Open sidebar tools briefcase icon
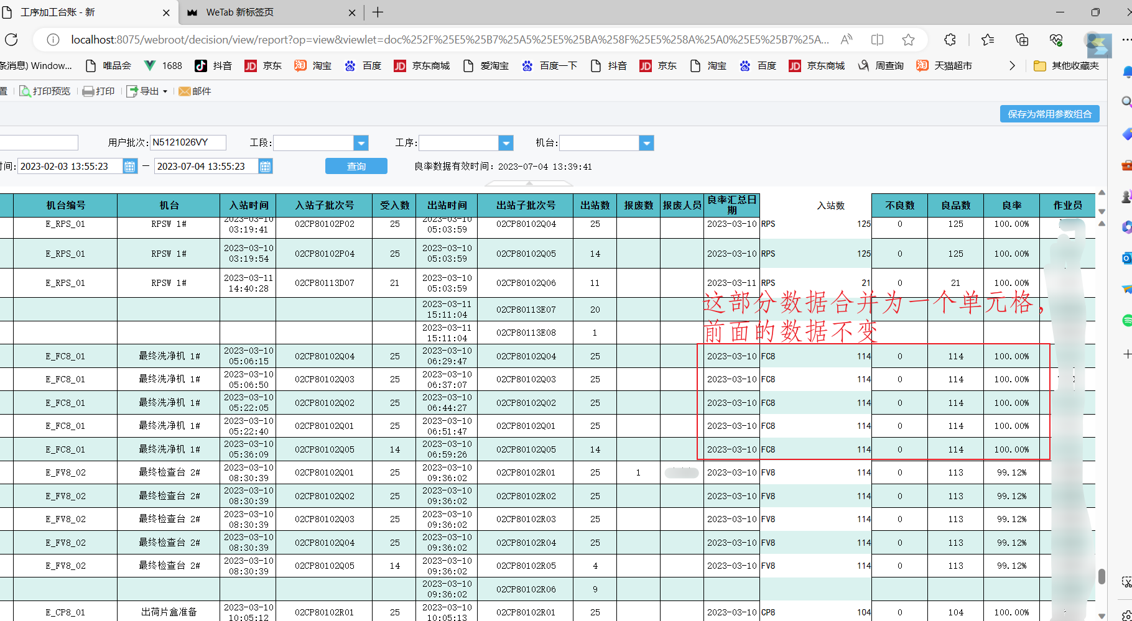1132x621 pixels. click(1126, 165)
